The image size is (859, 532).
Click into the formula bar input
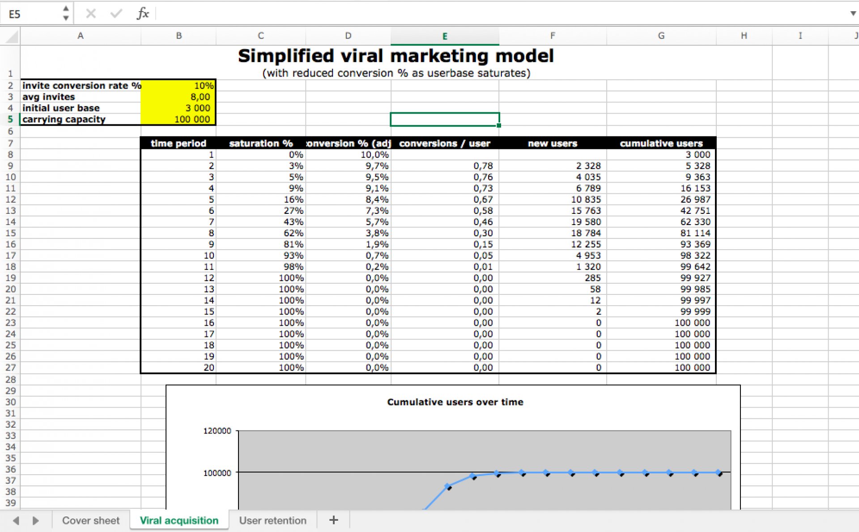coord(501,13)
